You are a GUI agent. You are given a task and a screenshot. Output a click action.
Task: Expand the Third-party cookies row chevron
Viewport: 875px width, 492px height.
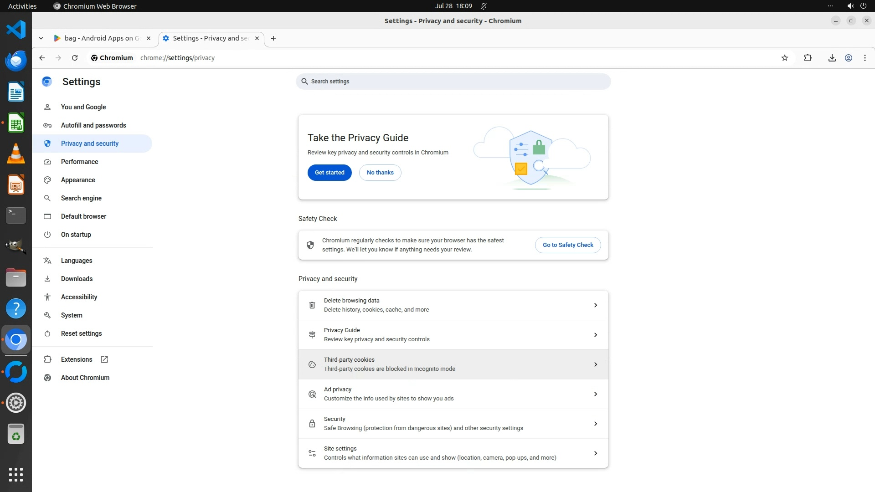tap(595, 364)
